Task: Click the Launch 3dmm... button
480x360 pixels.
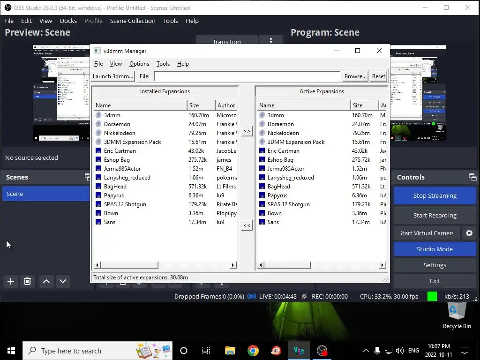Action: tap(113, 76)
